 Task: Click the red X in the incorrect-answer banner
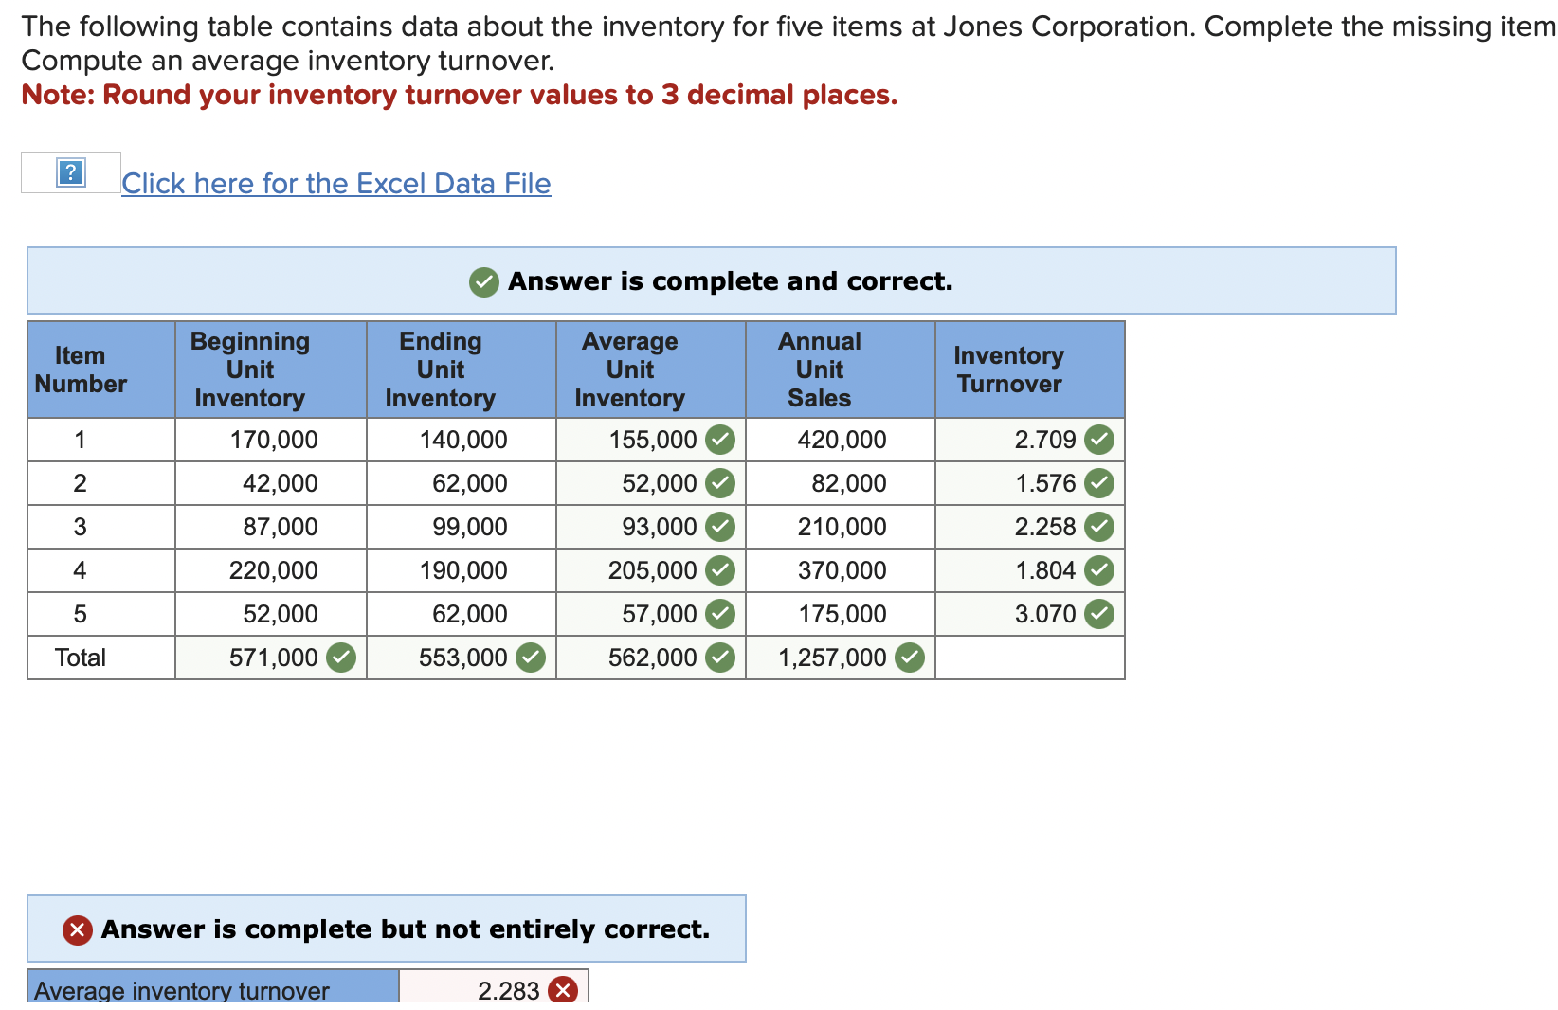(x=76, y=929)
